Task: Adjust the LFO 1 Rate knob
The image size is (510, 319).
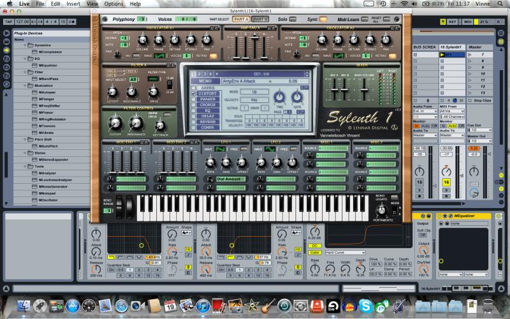Action: point(210,162)
